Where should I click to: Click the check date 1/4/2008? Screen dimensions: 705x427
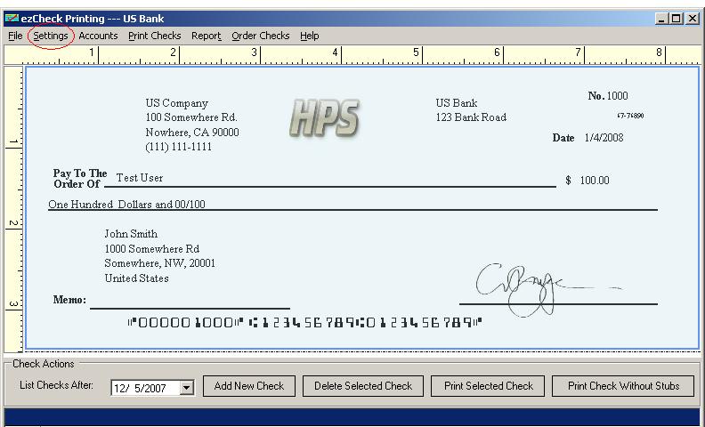(604, 138)
